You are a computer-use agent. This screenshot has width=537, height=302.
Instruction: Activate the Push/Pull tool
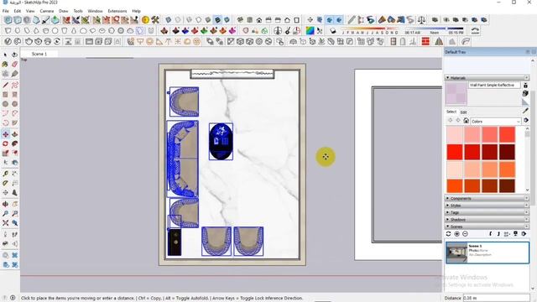[x=14, y=134]
